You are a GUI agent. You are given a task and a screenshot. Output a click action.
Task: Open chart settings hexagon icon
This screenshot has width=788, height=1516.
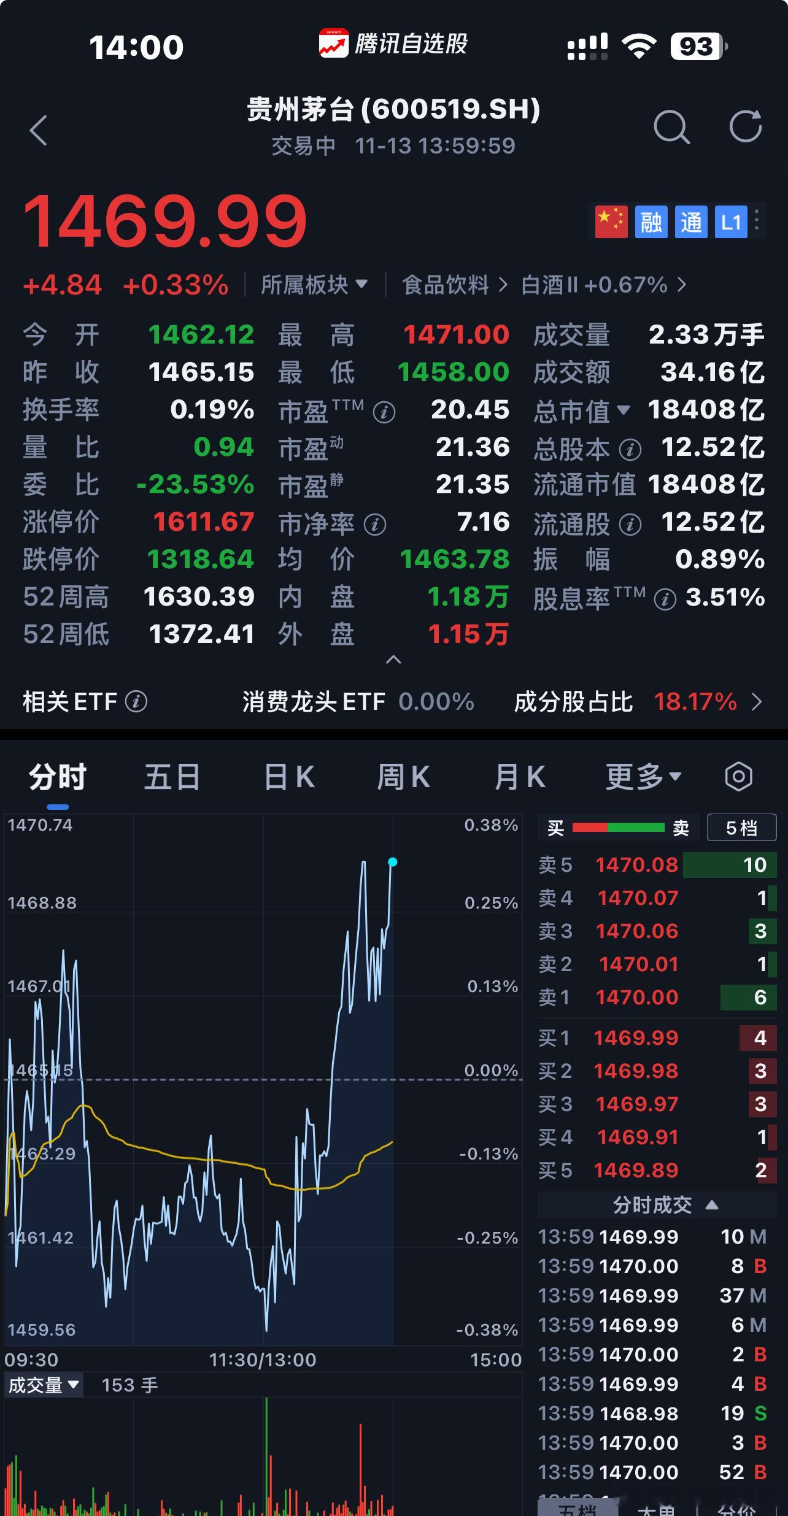pyautogui.click(x=738, y=777)
